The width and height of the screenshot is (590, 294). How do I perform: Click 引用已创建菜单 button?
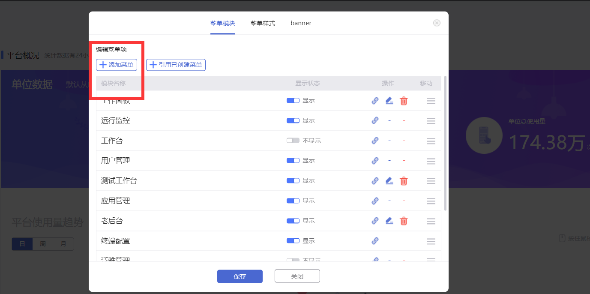176,65
